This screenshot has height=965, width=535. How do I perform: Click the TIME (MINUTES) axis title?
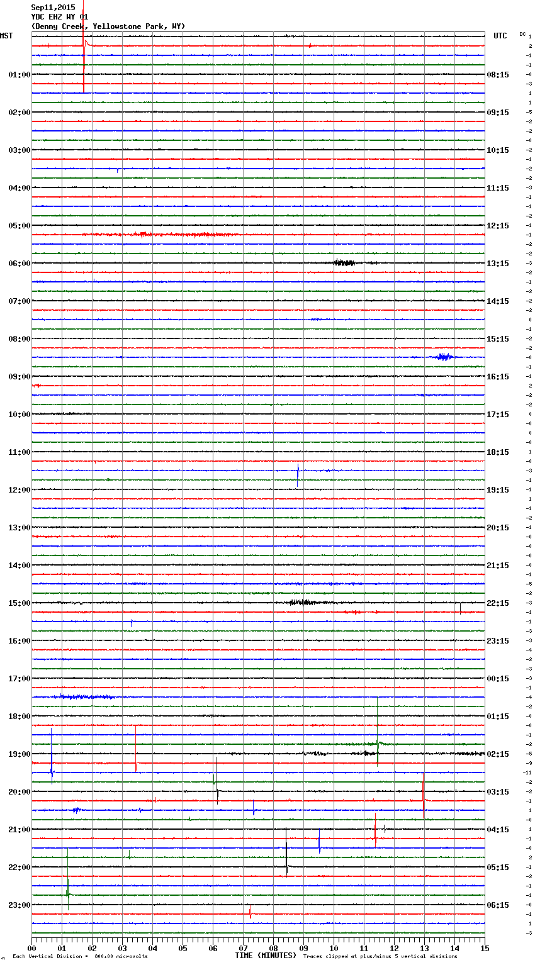(x=266, y=956)
